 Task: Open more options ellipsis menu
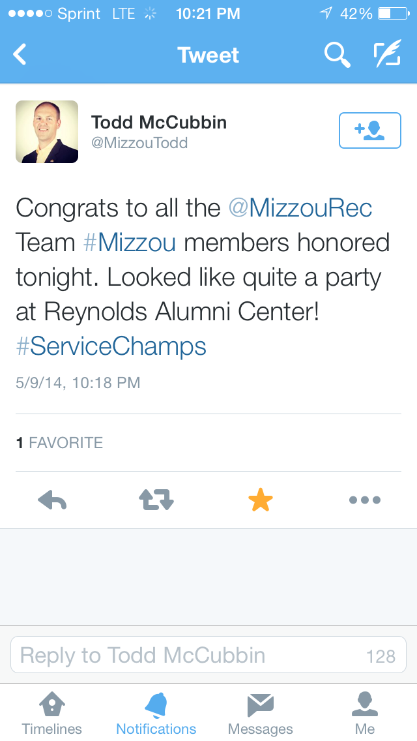[365, 500]
